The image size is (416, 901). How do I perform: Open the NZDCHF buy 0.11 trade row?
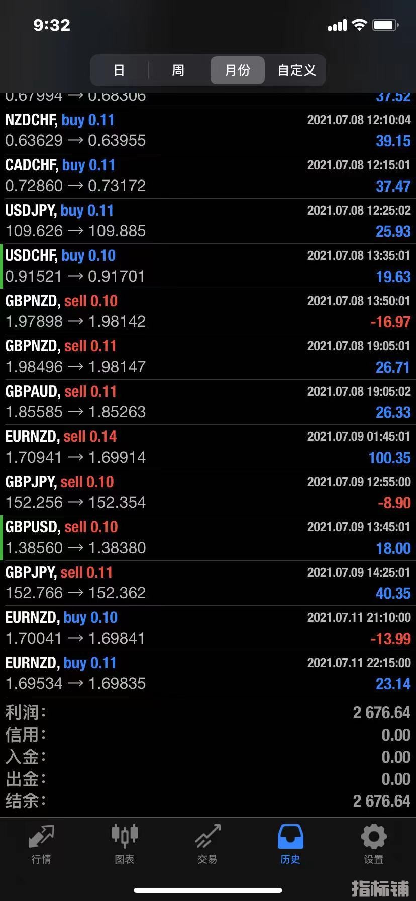click(208, 131)
